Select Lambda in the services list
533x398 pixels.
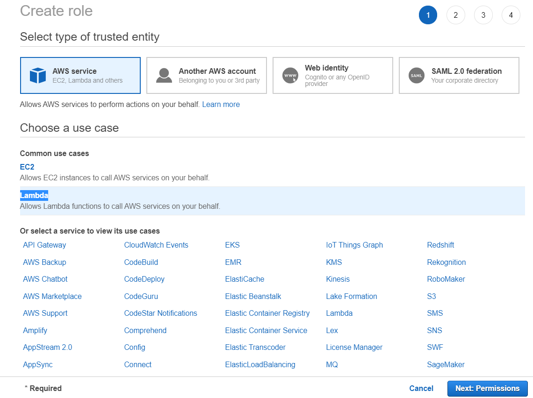click(x=339, y=313)
